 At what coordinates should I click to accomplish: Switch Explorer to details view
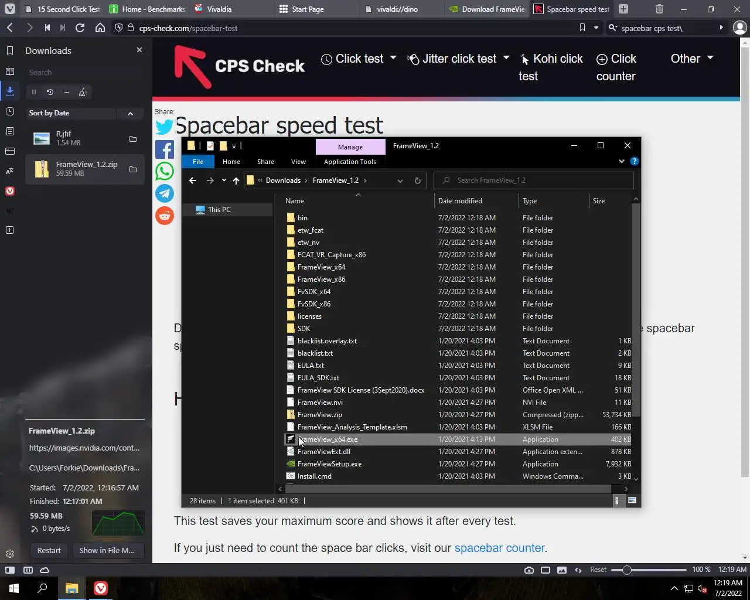[617, 500]
